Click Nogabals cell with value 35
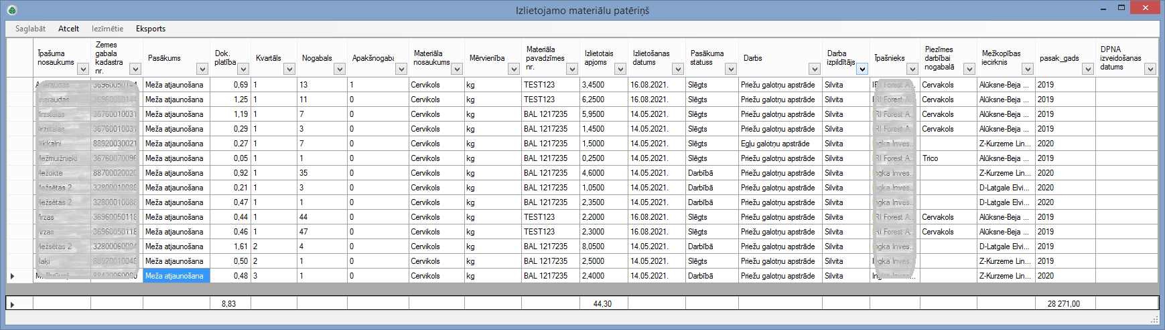1165x330 pixels. [322, 173]
